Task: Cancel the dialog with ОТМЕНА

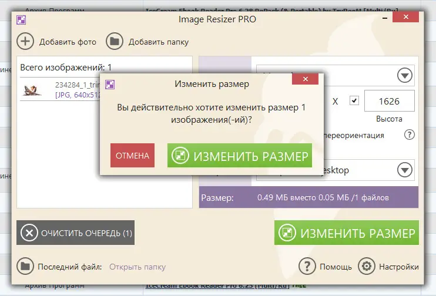Action: (132, 156)
